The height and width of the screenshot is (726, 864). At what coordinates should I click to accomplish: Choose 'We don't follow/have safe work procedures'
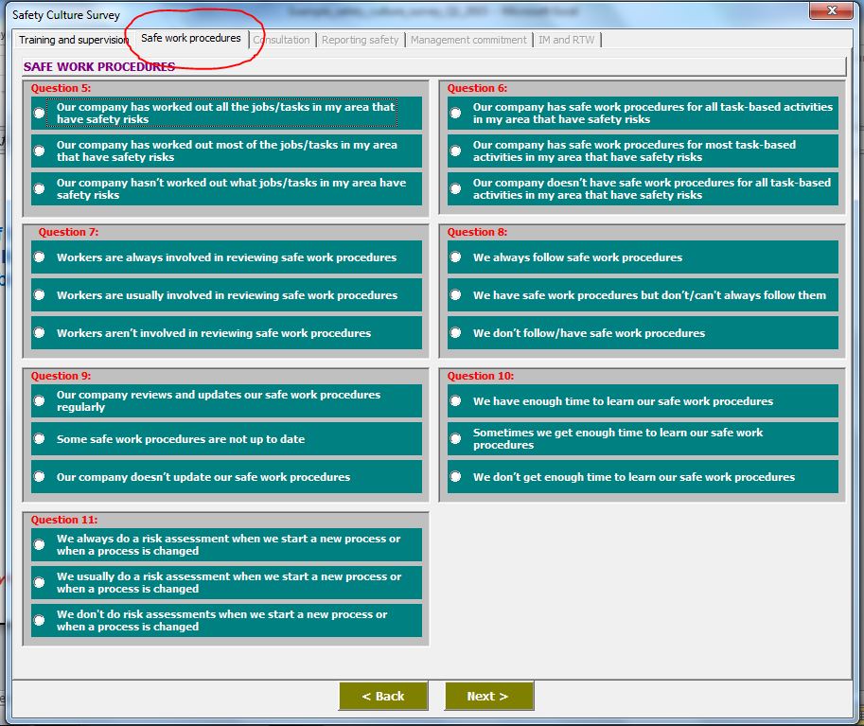(x=453, y=332)
